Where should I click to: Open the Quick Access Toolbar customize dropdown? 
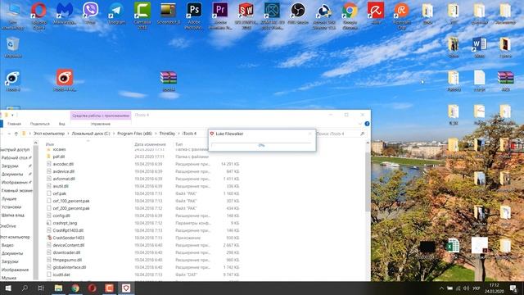(12, 115)
